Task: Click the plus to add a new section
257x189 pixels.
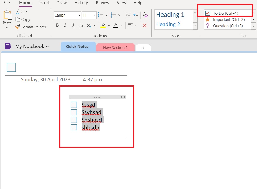Action: point(143,48)
